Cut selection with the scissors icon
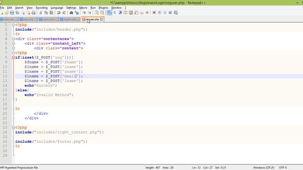This screenshot has width=303, height=170. (x=41, y=13)
